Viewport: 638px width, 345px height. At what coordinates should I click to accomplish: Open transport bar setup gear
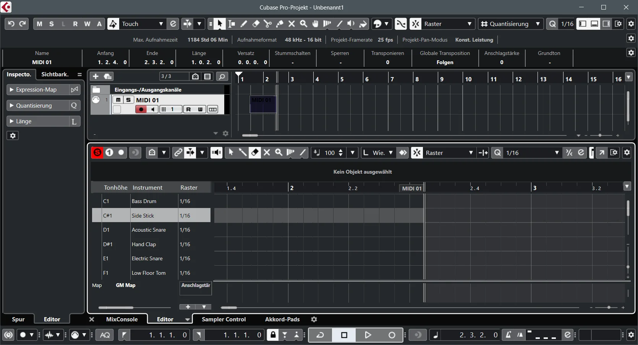[631, 335]
